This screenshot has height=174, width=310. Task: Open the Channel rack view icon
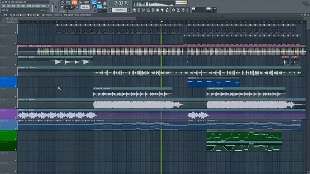click(139, 10)
